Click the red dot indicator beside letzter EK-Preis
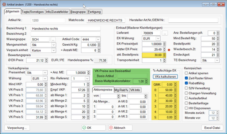The height and width of the screenshot is (134, 227). pyautogui.click(x=169, y=50)
